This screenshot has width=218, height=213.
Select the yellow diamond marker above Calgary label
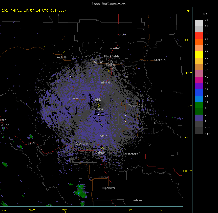coord(102,149)
